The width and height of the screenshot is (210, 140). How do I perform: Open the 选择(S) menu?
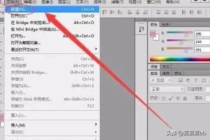[100, 2]
